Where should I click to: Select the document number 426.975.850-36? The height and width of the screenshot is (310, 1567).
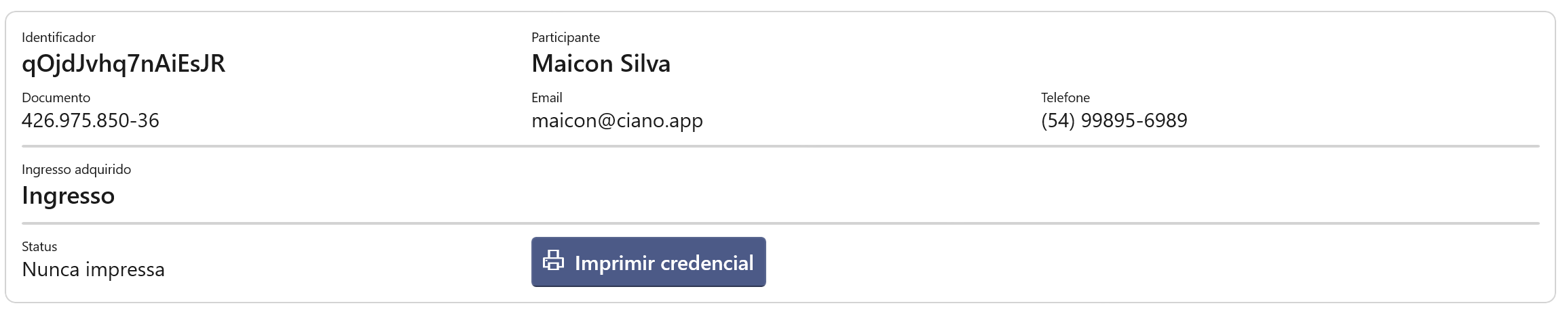tap(90, 120)
